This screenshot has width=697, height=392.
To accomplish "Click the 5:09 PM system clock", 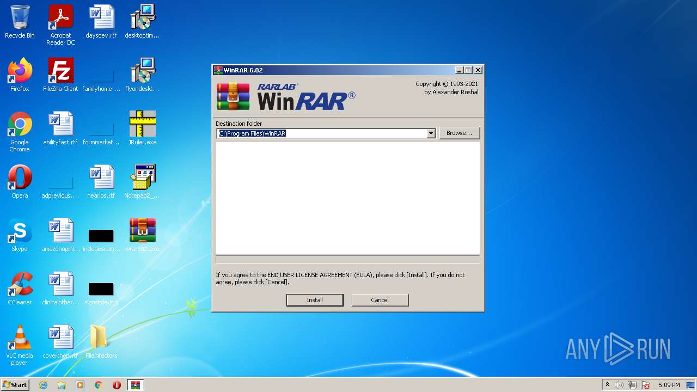I will [669, 385].
